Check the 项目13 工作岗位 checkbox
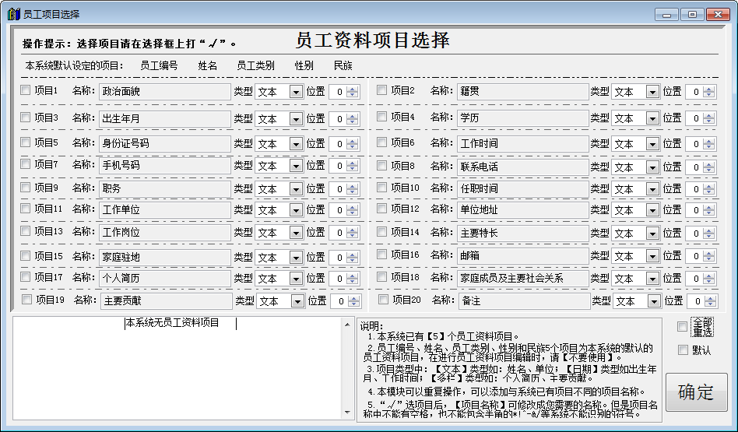Viewport: 738px width, 432px height. [26, 231]
